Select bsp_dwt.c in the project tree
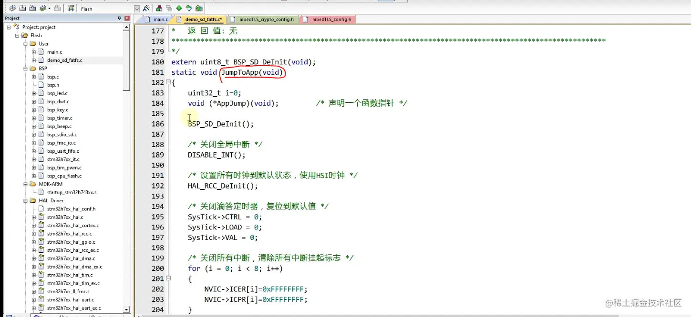Image resolution: width=691 pixels, height=317 pixels. [x=58, y=101]
